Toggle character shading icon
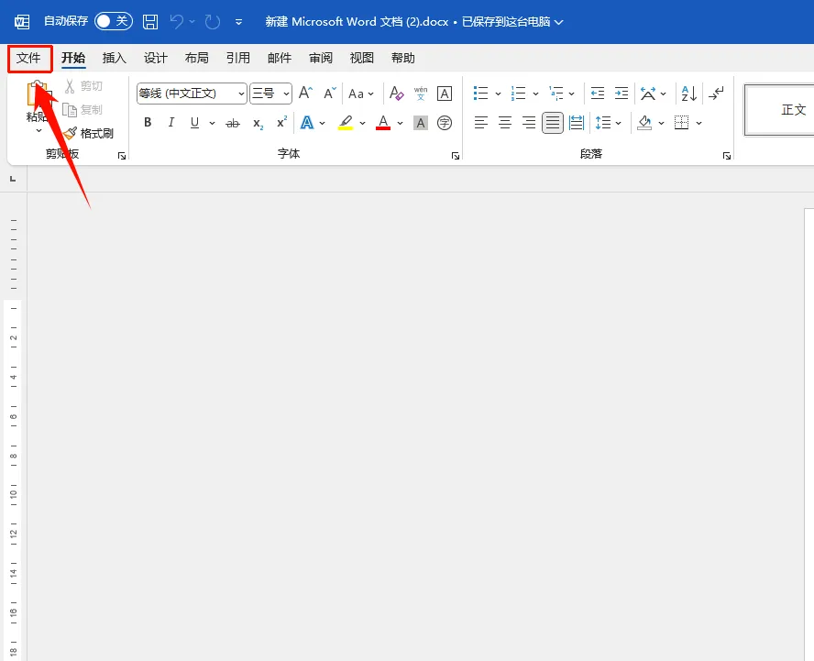Screen dimensions: 814x661 click(421, 123)
